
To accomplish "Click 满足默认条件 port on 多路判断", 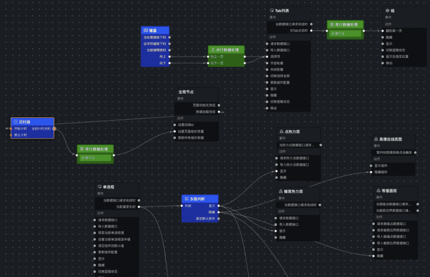I will click(219, 218).
